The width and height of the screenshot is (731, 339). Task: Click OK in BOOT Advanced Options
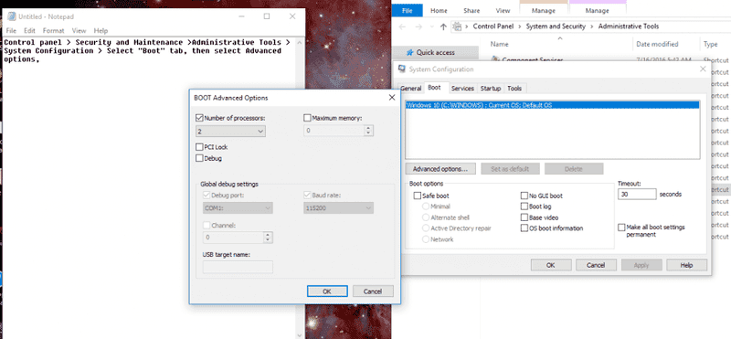[x=327, y=291]
